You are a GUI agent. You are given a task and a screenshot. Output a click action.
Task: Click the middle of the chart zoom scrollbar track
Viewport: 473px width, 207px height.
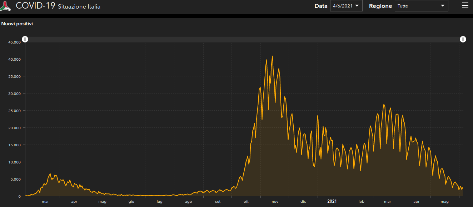pos(244,39)
